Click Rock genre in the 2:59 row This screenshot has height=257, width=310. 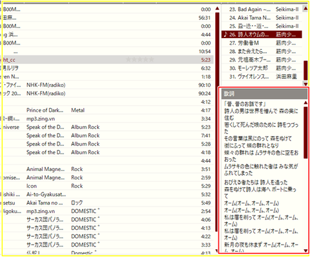coord(77,177)
